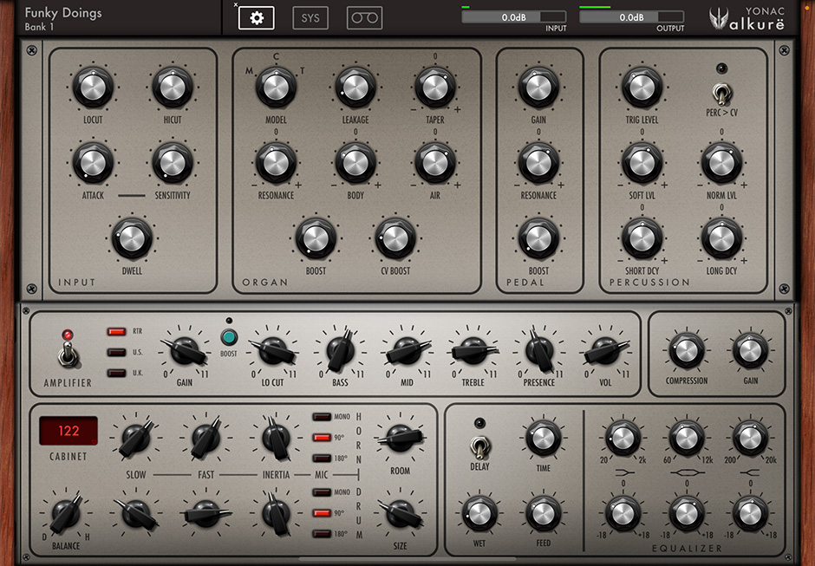Toggle the DELAY switch
The height and width of the screenshot is (566, 815).
coord(479,446)
